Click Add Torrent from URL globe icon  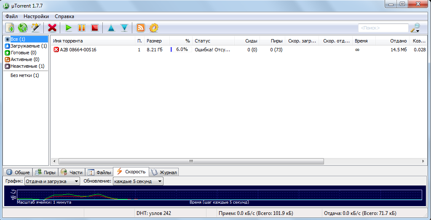click(22, 28)
